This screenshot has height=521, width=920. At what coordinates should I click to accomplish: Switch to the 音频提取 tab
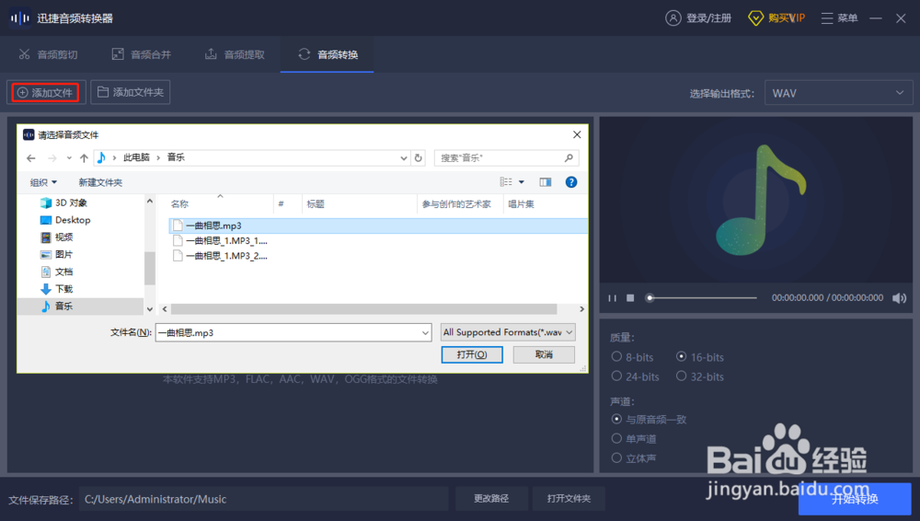(x=235, y=54)
